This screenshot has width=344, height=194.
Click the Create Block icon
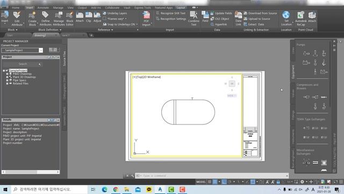[32, 19]
